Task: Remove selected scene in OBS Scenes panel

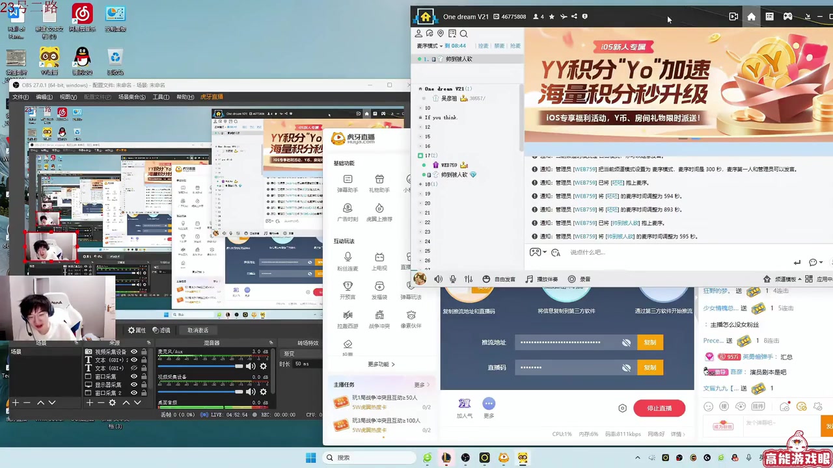Action: point(27,403)
